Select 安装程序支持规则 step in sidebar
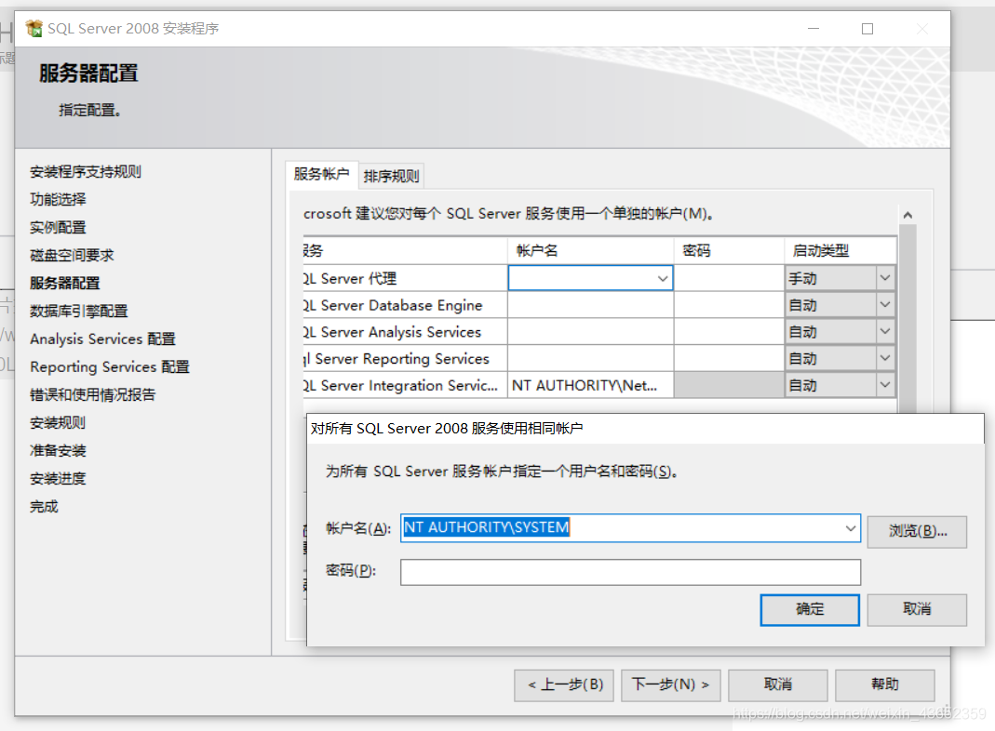The width and height of the screenshot is (995, 731). (86, 172)
